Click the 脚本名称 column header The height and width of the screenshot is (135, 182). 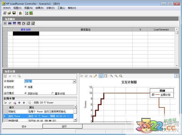(x=26, y=29)
